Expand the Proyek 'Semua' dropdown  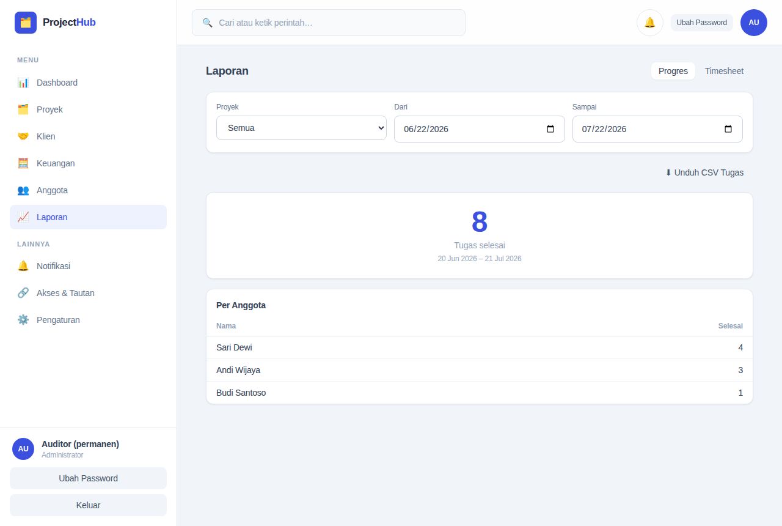click(301, 128)
